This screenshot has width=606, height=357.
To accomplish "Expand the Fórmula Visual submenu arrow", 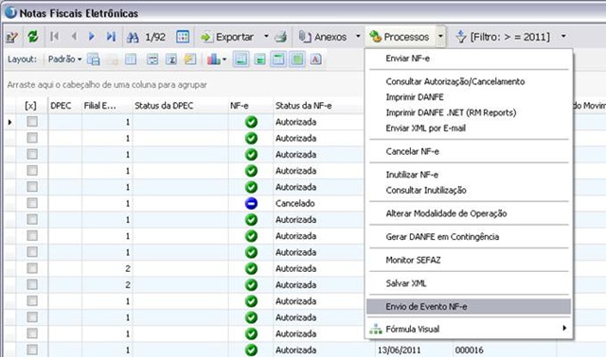I will [564, 328].
